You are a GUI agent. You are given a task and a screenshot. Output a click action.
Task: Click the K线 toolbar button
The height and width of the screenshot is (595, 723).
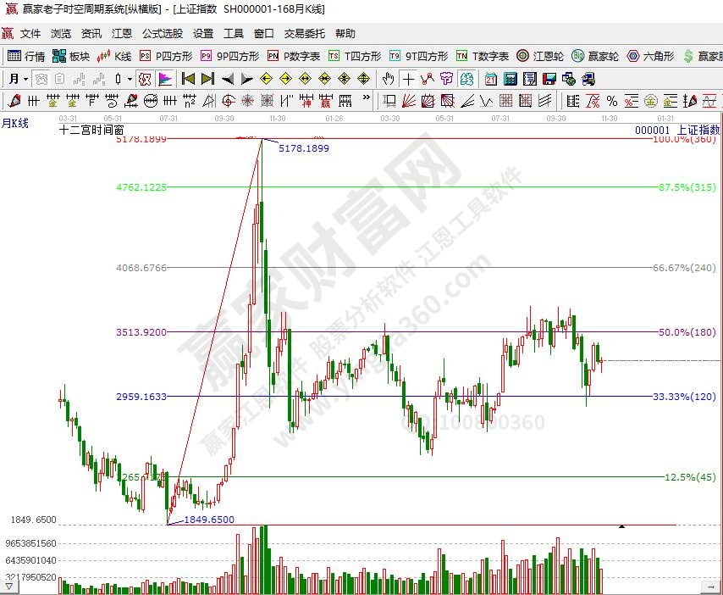(x=115, y=56)
